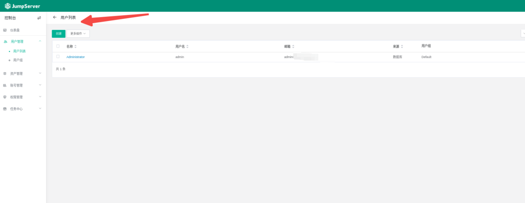Screen dimensions: 525x203
Task: Sort by the 用户名 column arrows
Action: coord(187,46)
